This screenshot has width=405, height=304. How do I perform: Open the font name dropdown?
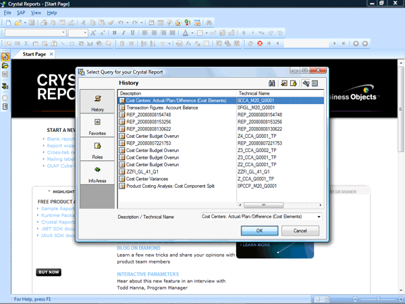point(63,32)
